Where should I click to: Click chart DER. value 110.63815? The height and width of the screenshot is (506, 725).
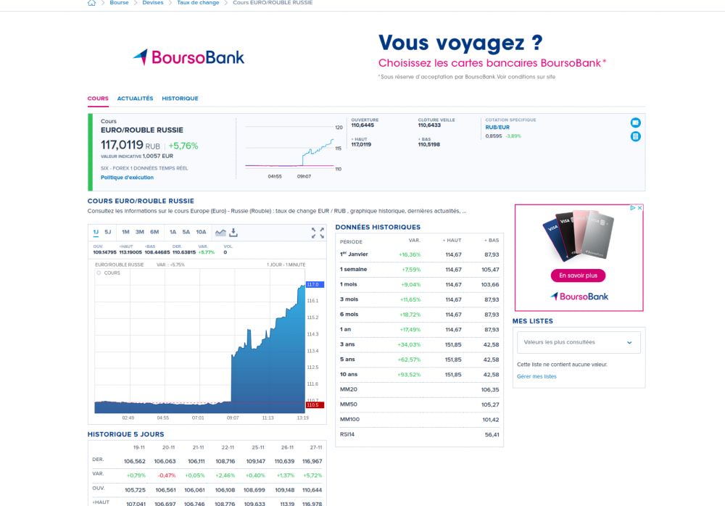pos(183,252)
